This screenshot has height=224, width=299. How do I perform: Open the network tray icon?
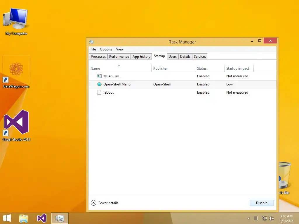pyautogui.click(x=264, y=218)
